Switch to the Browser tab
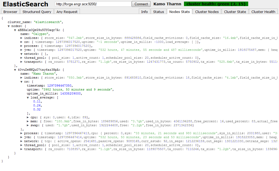Viewport: 279px width, 171px height. click(10, 11)
